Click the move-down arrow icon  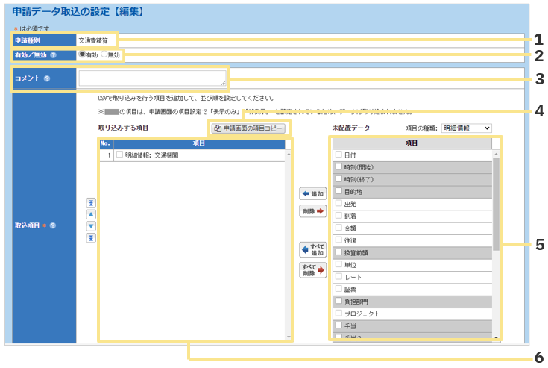[x=91, y=226]
